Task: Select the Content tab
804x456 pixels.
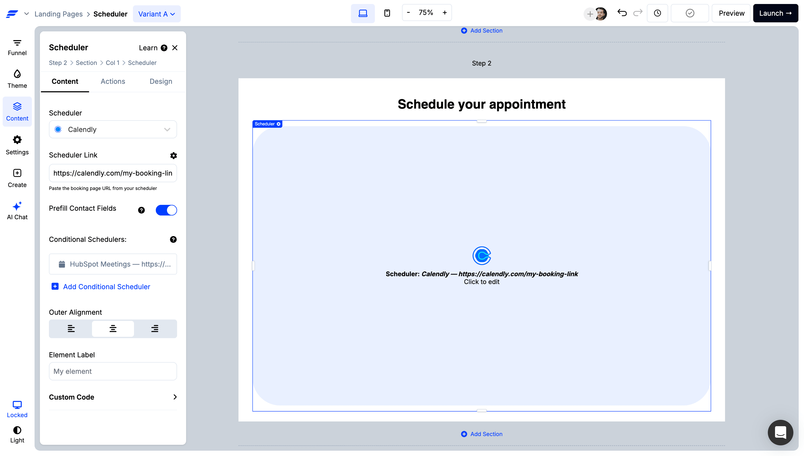Action: 65,81
